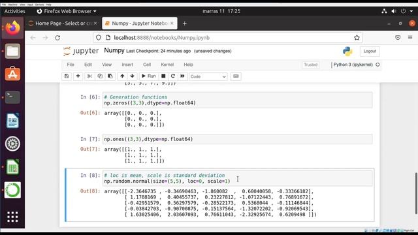The image size is (418, 235).
Task: Open Activities overview
Action: pos(14,11)
